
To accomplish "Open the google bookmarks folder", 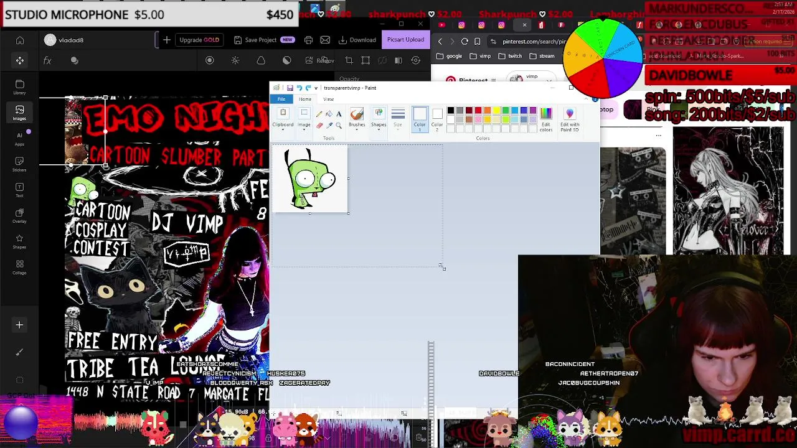I will (x=449, y=56).
